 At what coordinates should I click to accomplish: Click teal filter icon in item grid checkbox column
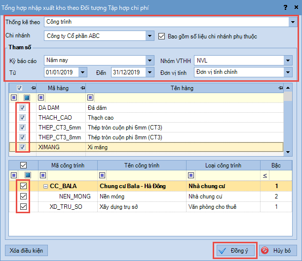[x=27, y=98]
